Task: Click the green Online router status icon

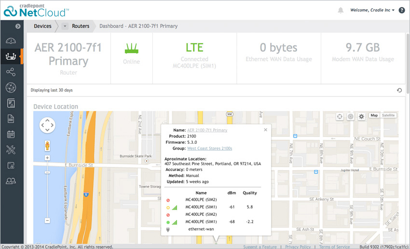Action: click(132, 48)
